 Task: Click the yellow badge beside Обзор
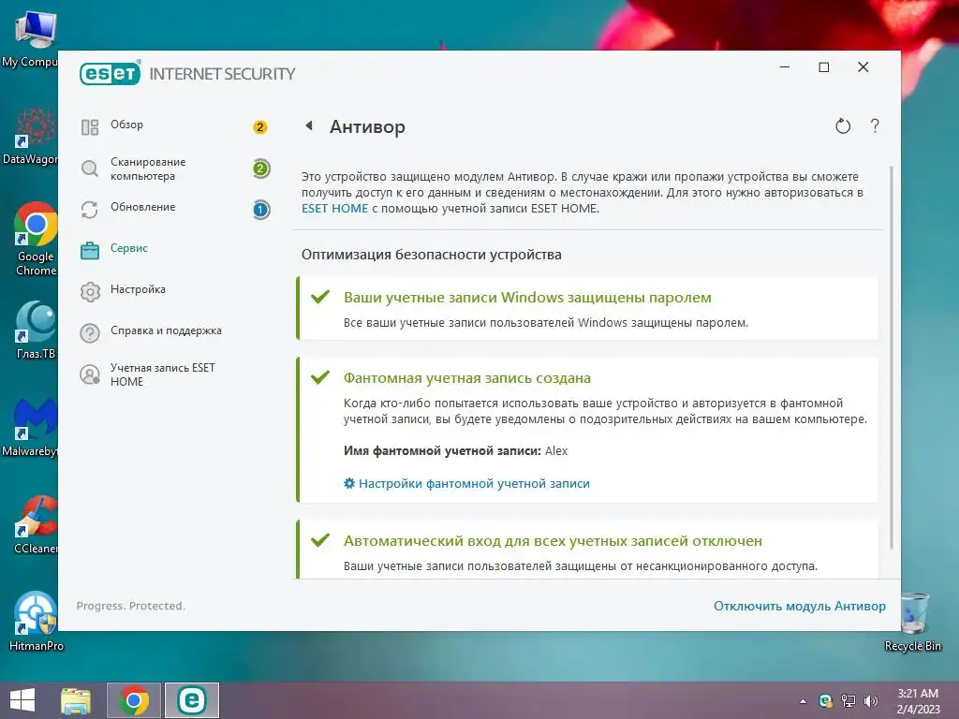(x=260, y=127)
